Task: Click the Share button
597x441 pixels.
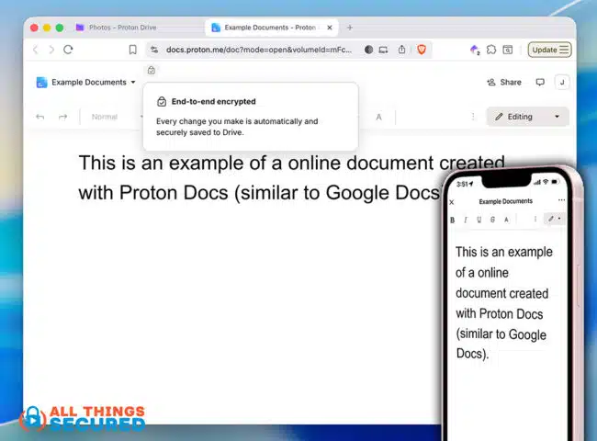Action: 504,83
